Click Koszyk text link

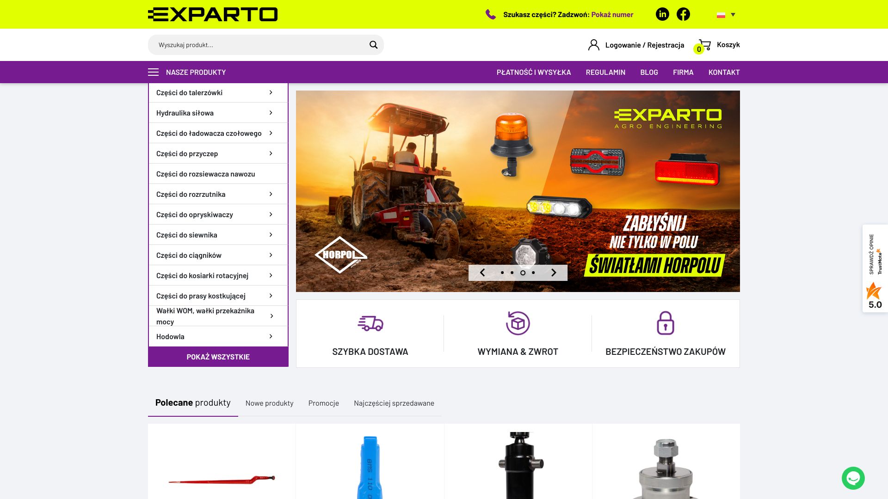point(728,45)
